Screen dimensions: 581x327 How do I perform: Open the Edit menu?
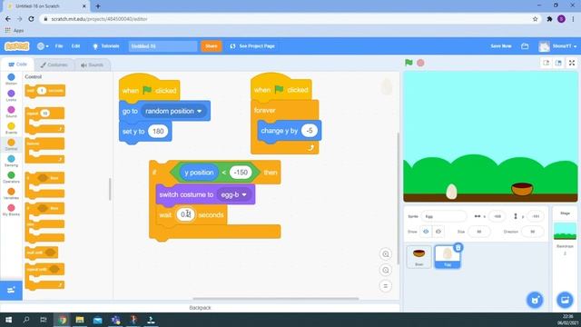click(x=75, y=46)
